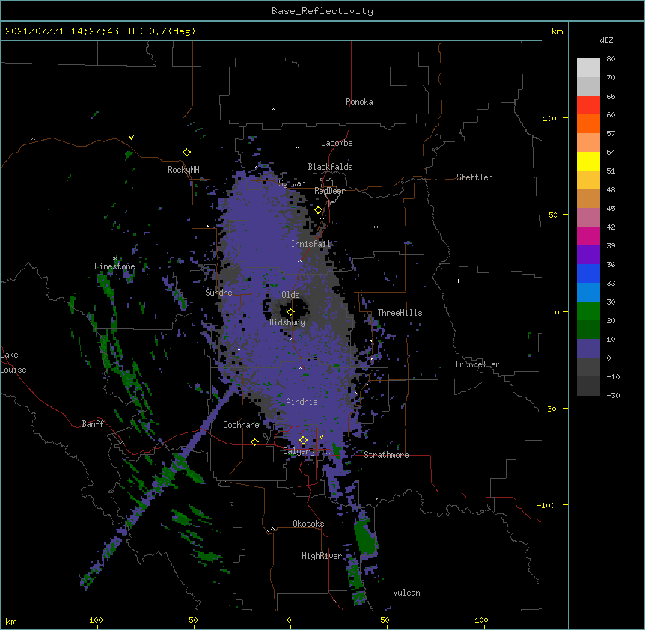Screen dimensions: 645x630
Task: Pick the magenta 42-39 dBZ legend swatch
Action: (x=588, y=236)
